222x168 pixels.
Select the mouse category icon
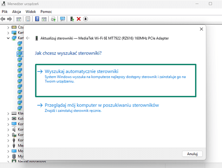click(x=14, y=156)
